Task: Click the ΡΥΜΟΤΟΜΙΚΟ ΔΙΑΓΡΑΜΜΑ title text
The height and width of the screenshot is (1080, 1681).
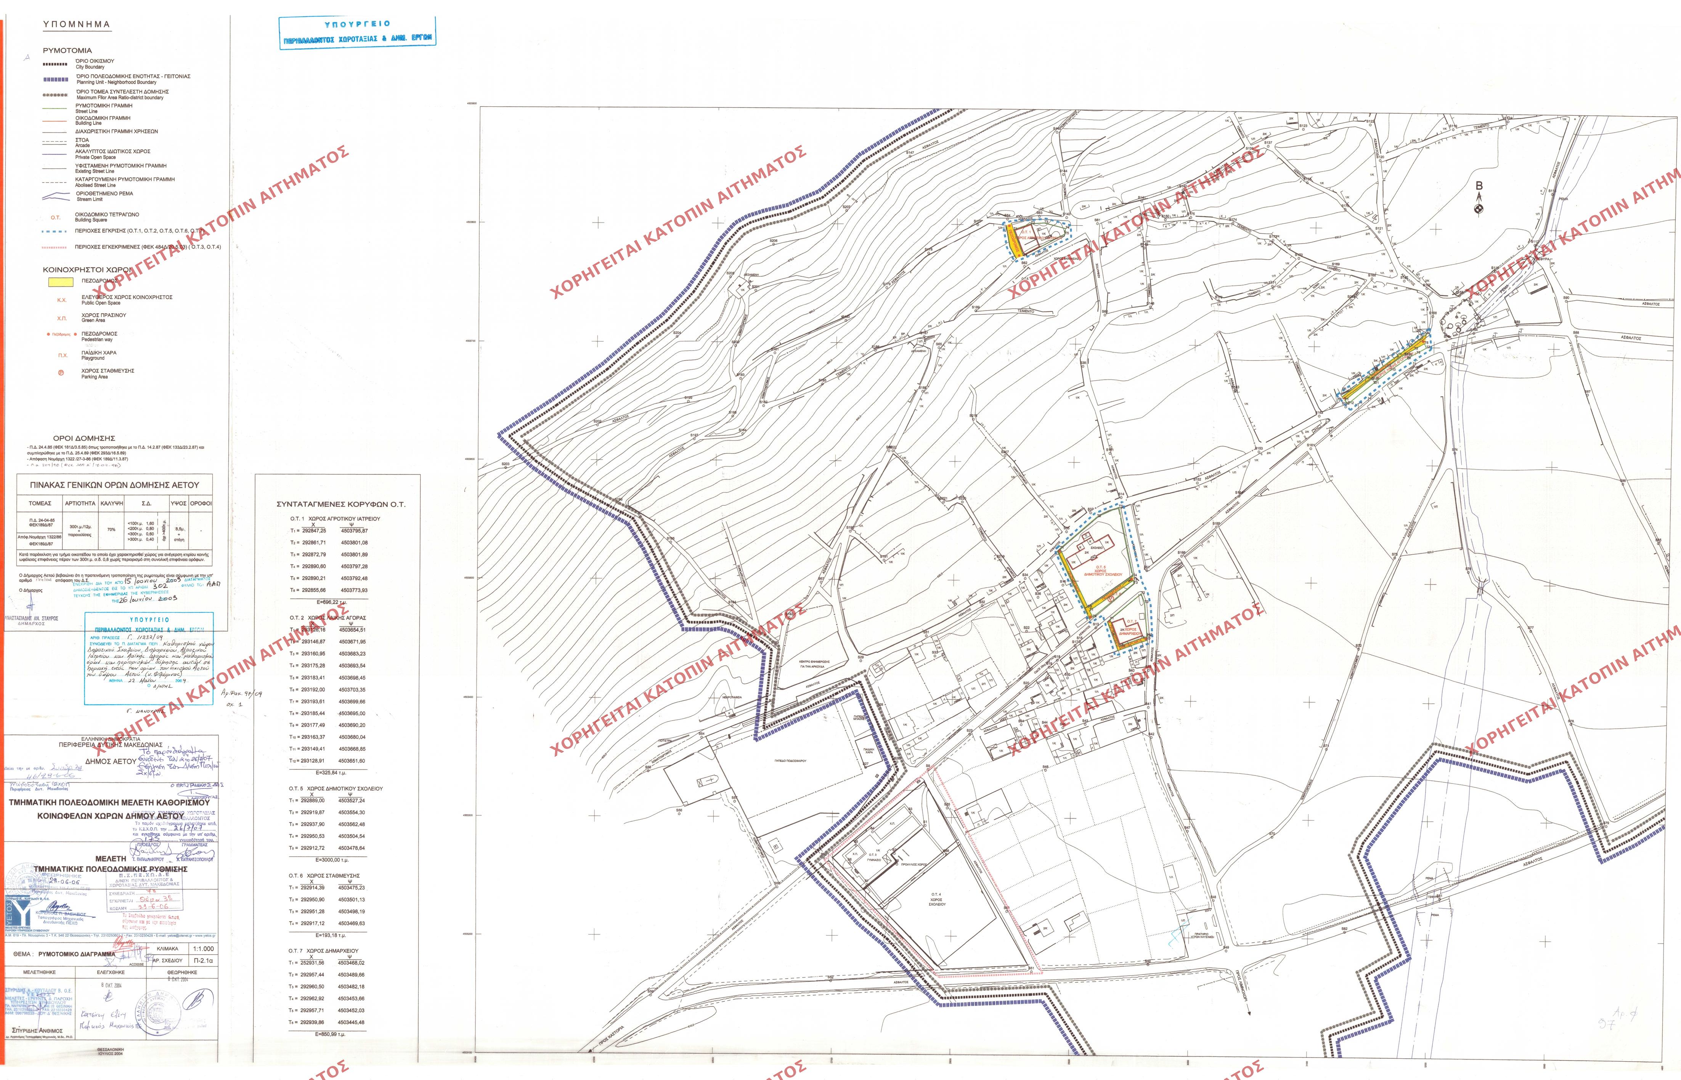Action: [77, 955]
